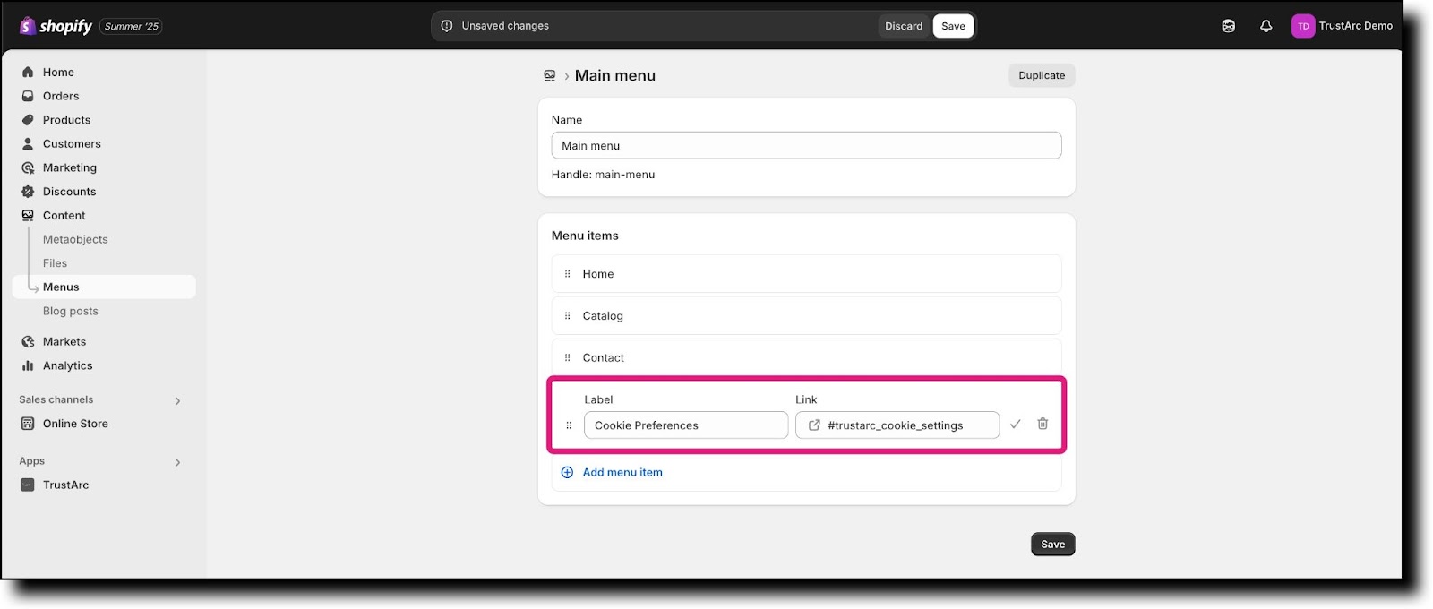The height and width of the screenshot is (609, 1433).
Task: Click the Summer '25 badge
Action: point(131,26)
